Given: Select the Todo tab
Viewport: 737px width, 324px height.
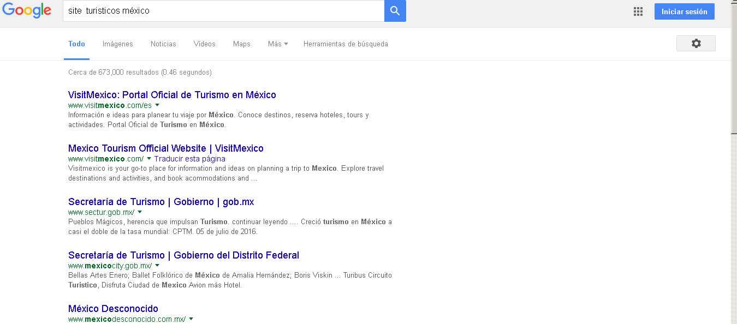Looking at the screenshot, I should click(x=76, y=44).
